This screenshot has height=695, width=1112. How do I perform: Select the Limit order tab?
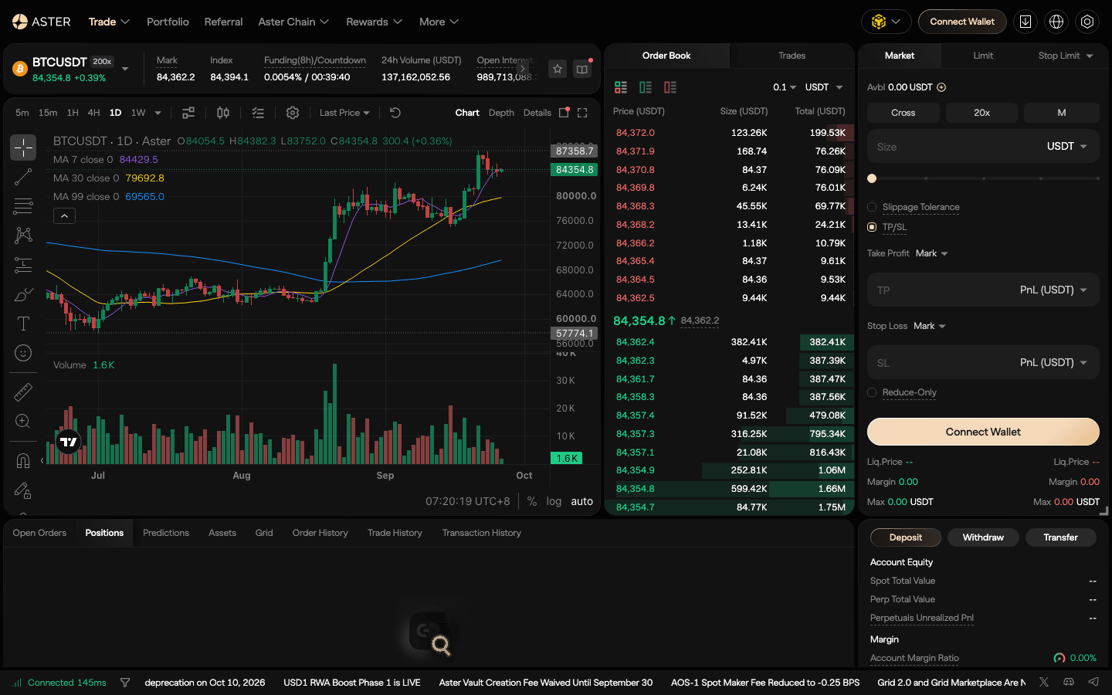click(x=983, y=56)
